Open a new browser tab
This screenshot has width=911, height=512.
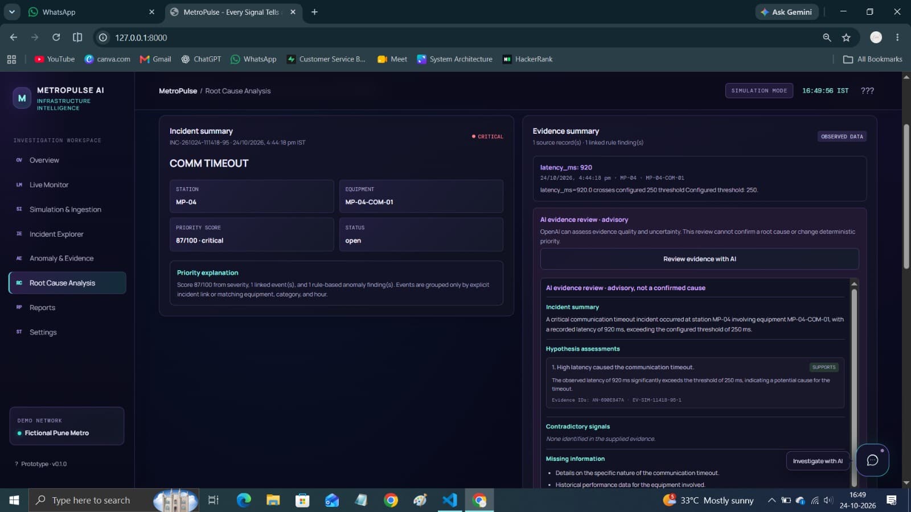tap(314, 12)
